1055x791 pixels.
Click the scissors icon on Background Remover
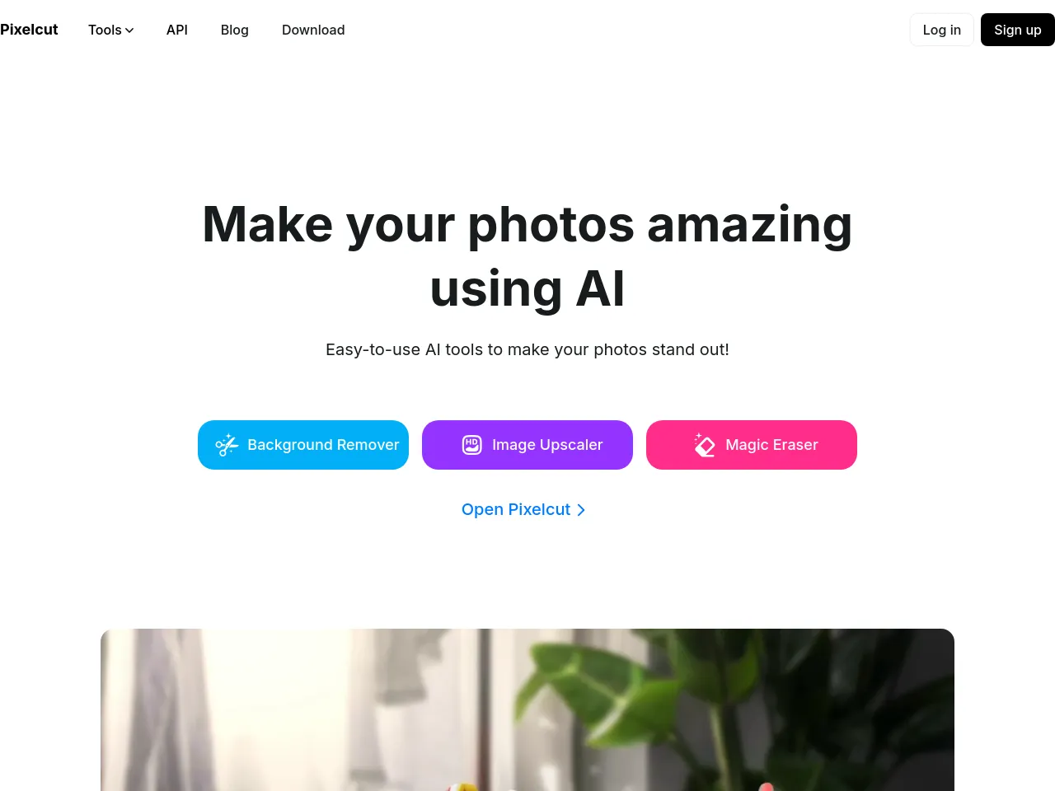pos(227,445)
